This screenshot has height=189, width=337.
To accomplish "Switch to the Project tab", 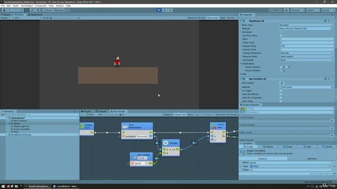I will 86,111.
